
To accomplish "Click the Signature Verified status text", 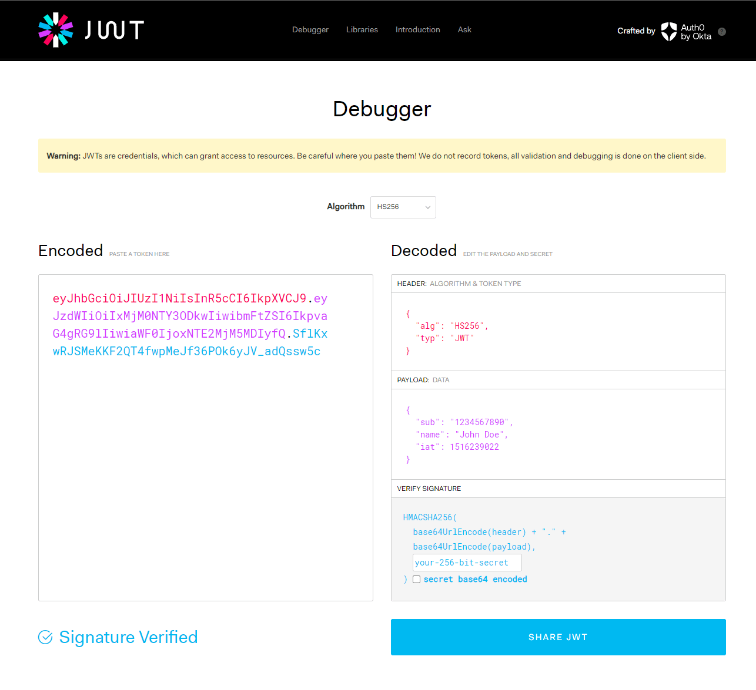I will pyautogui.click(x=128, y=637).
